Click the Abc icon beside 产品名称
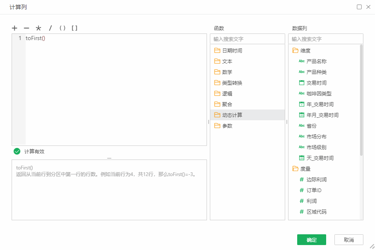This screenshot has height=250, width=375. point(301,61)
